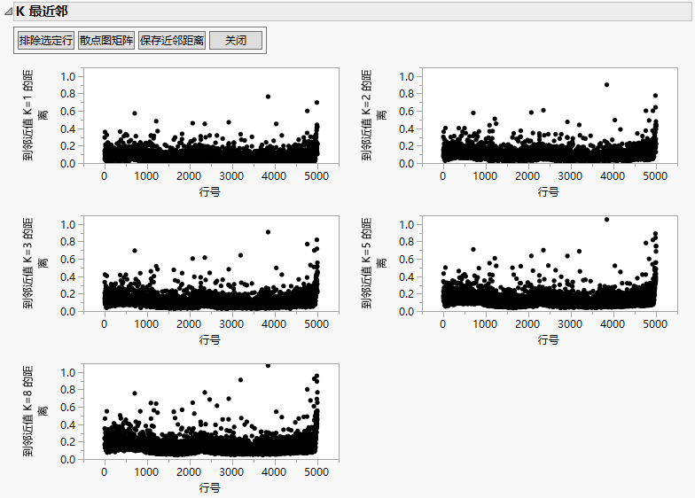Click y-axis label 到邻近值 K=2 的距离
The width and height of the screenshot is (695, 498).
[374, 115]
